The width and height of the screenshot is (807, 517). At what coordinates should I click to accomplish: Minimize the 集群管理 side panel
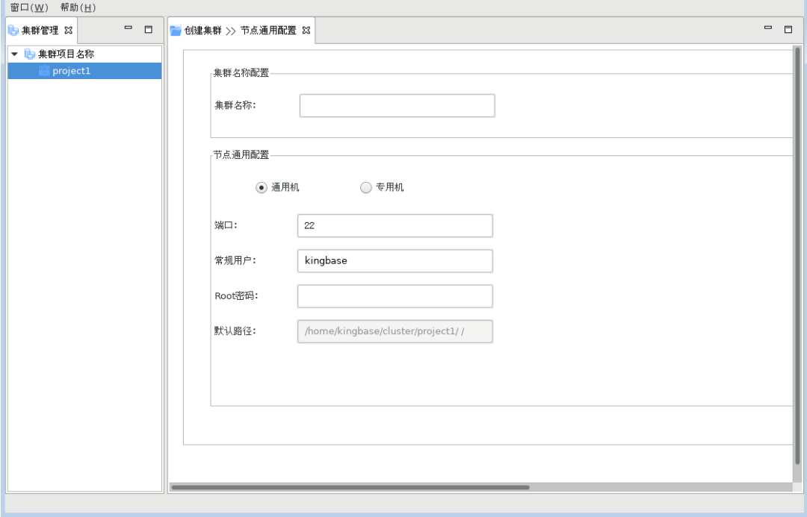point(129,30)
